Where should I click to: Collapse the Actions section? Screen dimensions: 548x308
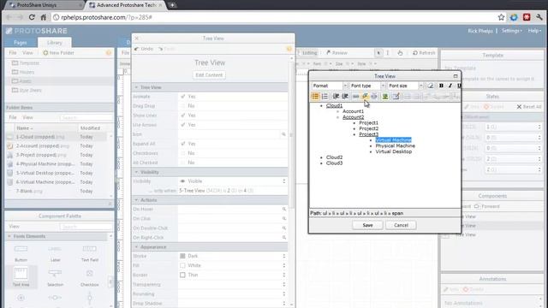[136, 200]
